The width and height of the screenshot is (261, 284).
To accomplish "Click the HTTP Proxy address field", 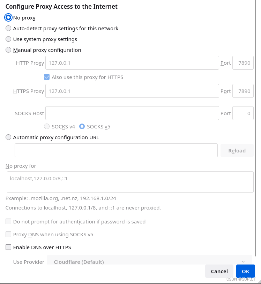I will [132, 63].
